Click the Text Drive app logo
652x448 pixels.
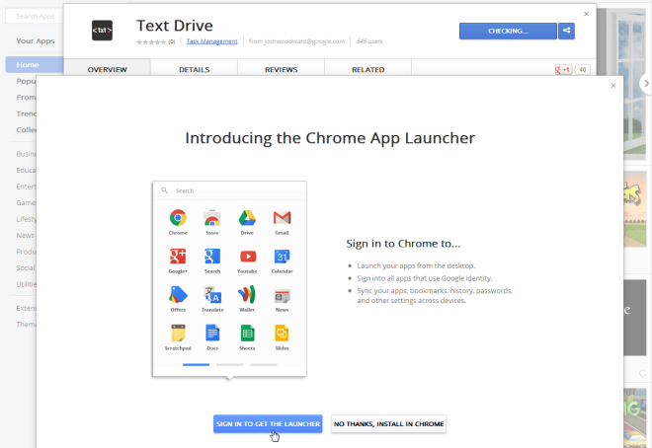point(102,31)
